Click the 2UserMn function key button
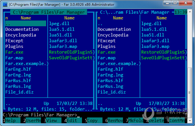This screenshot has width=195, height=126. (x=32, y=121)
